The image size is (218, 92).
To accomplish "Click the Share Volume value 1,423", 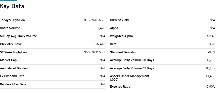I will [x=101, y=28].
